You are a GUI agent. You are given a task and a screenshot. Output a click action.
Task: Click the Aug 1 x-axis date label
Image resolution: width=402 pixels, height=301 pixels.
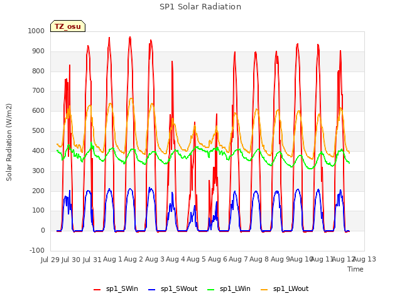click(x=113, y=259)
